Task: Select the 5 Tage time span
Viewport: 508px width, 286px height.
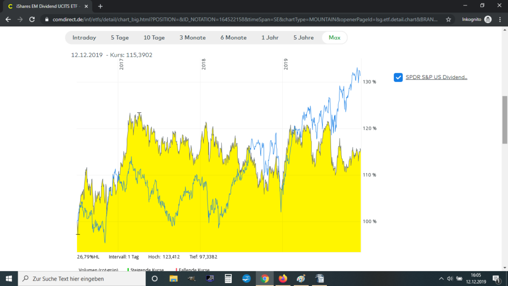Action: pos(120,38)
